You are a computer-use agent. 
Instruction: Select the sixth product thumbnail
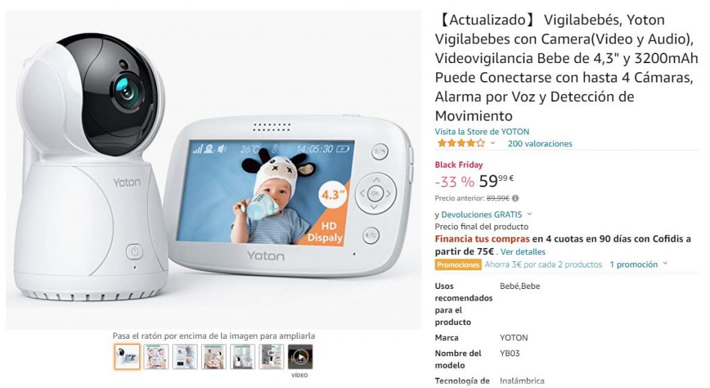(x=272, y=357)
